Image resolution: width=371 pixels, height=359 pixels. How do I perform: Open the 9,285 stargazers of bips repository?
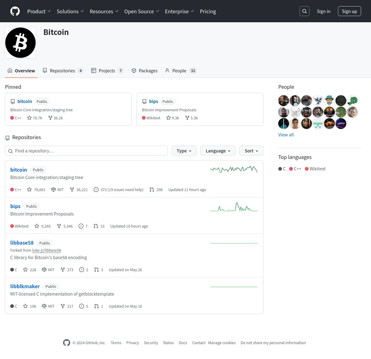[43, 226]
